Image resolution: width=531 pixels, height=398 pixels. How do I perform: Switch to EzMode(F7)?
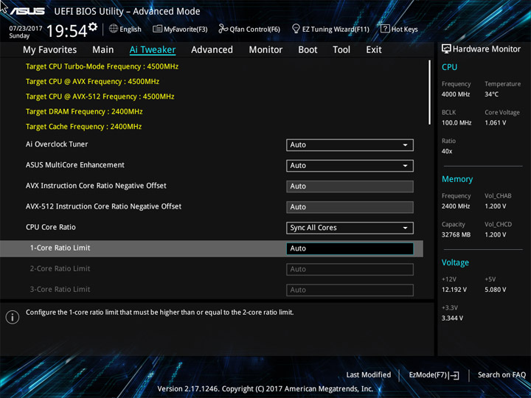pos(434,375)
